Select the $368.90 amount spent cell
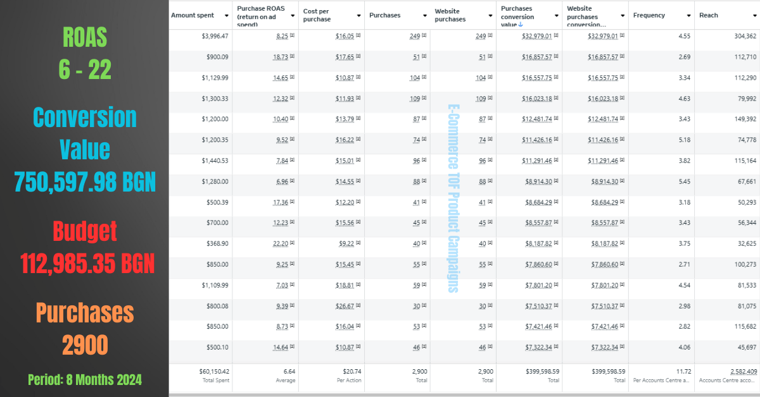This screenshot has width=760, height=397. point(217,243)
